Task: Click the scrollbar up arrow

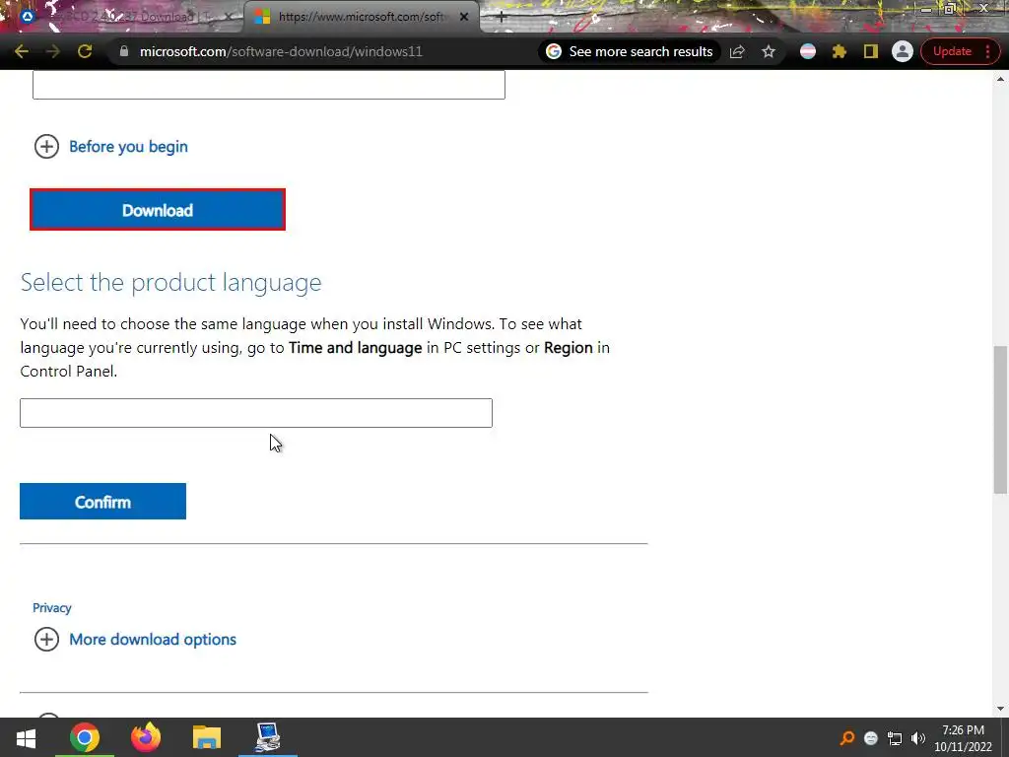Action: 1000,79
